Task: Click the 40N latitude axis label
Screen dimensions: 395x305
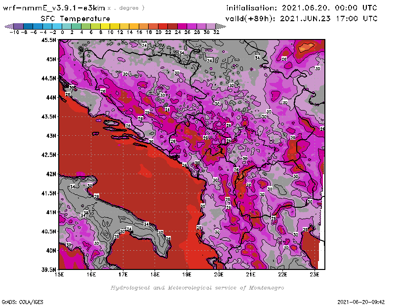Action: [x=51, y=251]
